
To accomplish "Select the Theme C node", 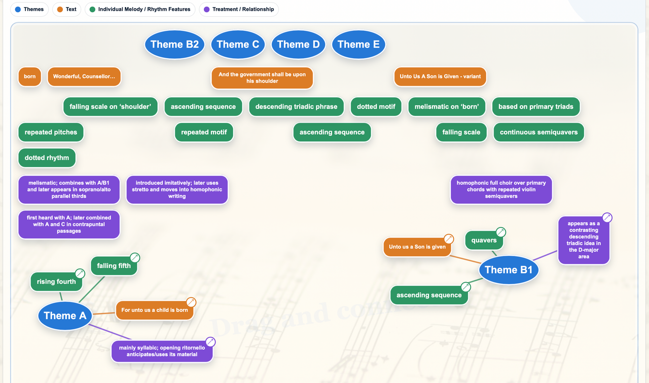I will coord(238,45).
